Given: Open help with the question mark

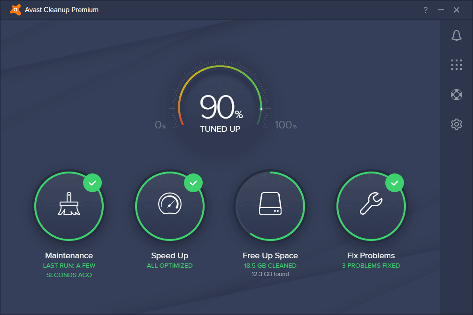Looking at the screenshot, I should tap(425, 10).
